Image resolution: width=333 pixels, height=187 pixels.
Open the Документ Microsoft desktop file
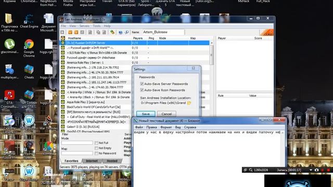[x=48, y=22]
